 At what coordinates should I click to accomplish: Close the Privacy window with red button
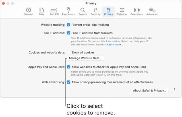click(3, 3)
